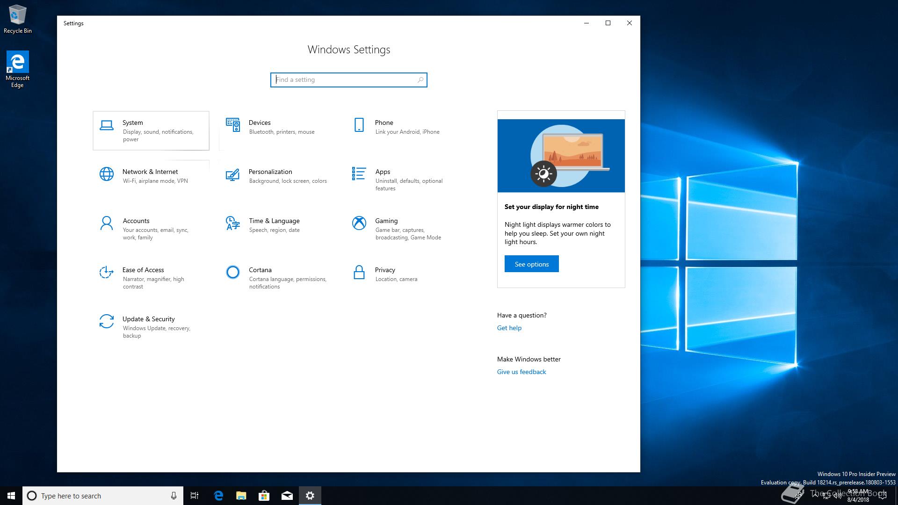Open Time & Language icon
This screenshot has height=505, width=898.
point(233,223)
